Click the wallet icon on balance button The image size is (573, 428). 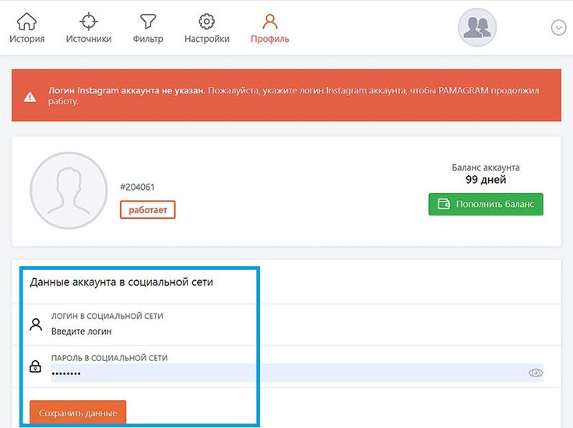(x=444, y=204)
